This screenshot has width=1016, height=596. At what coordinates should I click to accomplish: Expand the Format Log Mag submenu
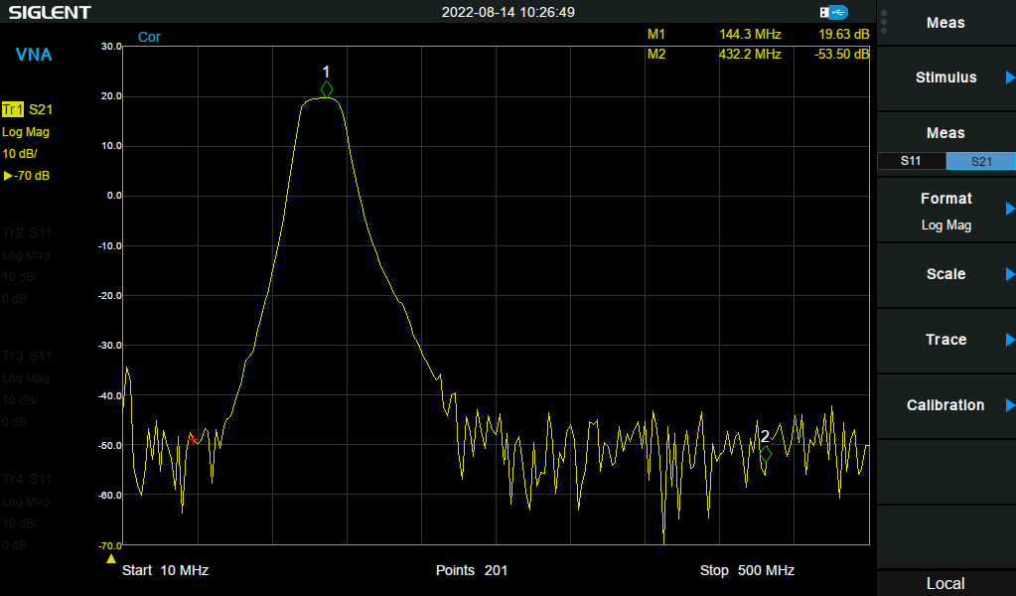(946, 210)
